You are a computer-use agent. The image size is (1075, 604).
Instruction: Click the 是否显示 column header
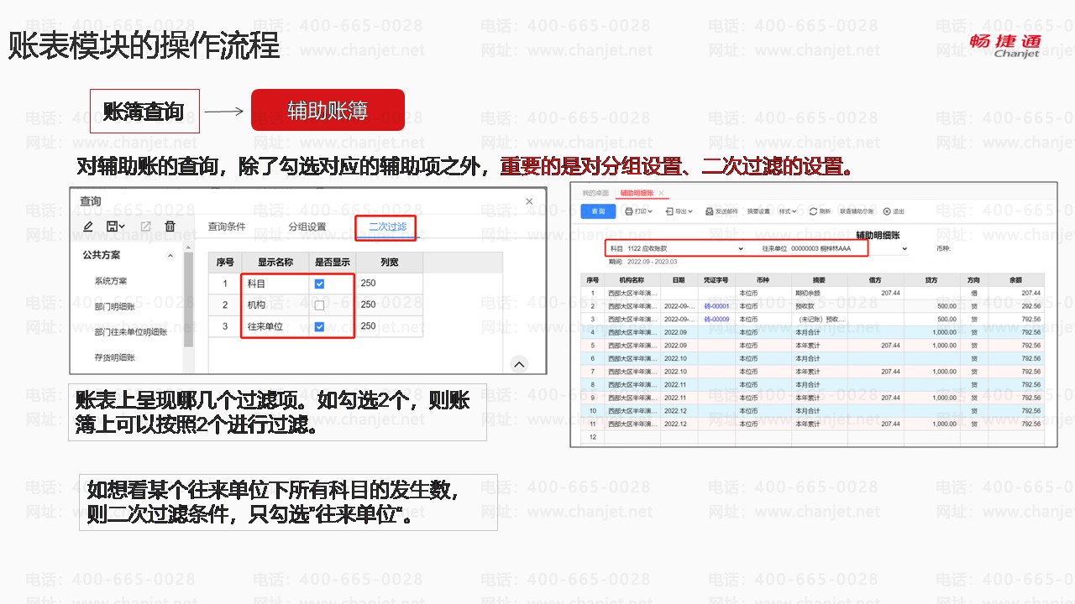(x=331, y=263)
